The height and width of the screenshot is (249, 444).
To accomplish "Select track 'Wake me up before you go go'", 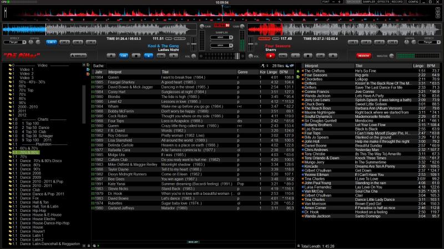I will click(192, 106).
